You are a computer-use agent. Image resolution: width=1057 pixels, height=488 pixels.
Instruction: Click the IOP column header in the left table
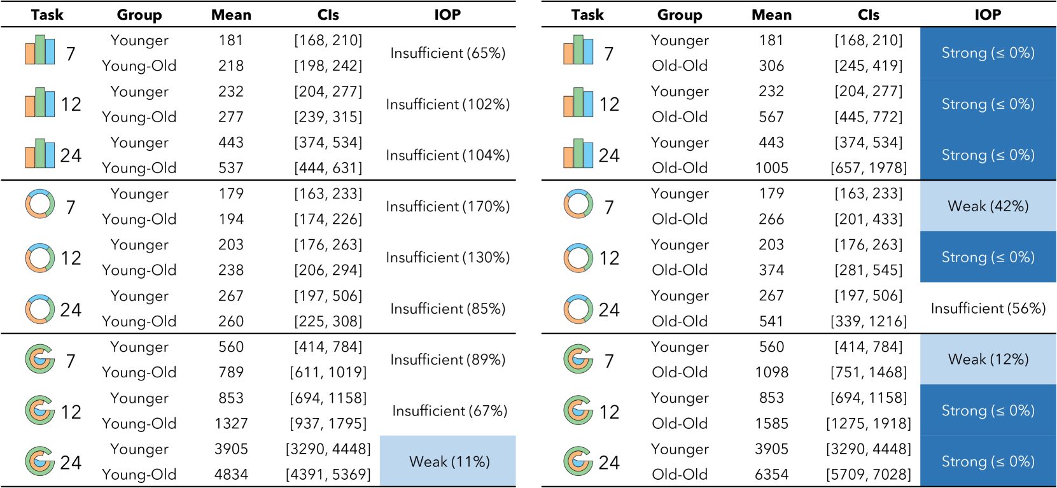pyautogui.click(x=447, y=15)
